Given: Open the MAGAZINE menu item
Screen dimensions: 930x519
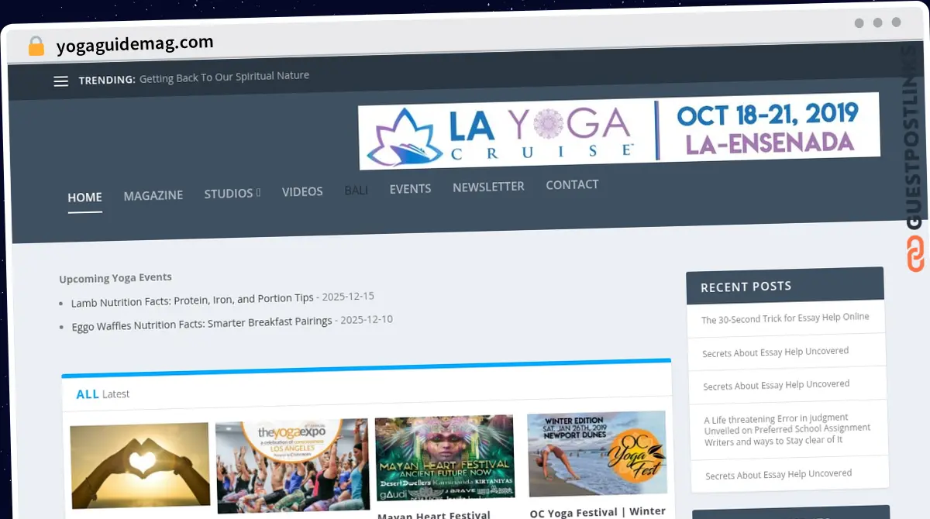Looking at the screenshot, I should point(153,195).
